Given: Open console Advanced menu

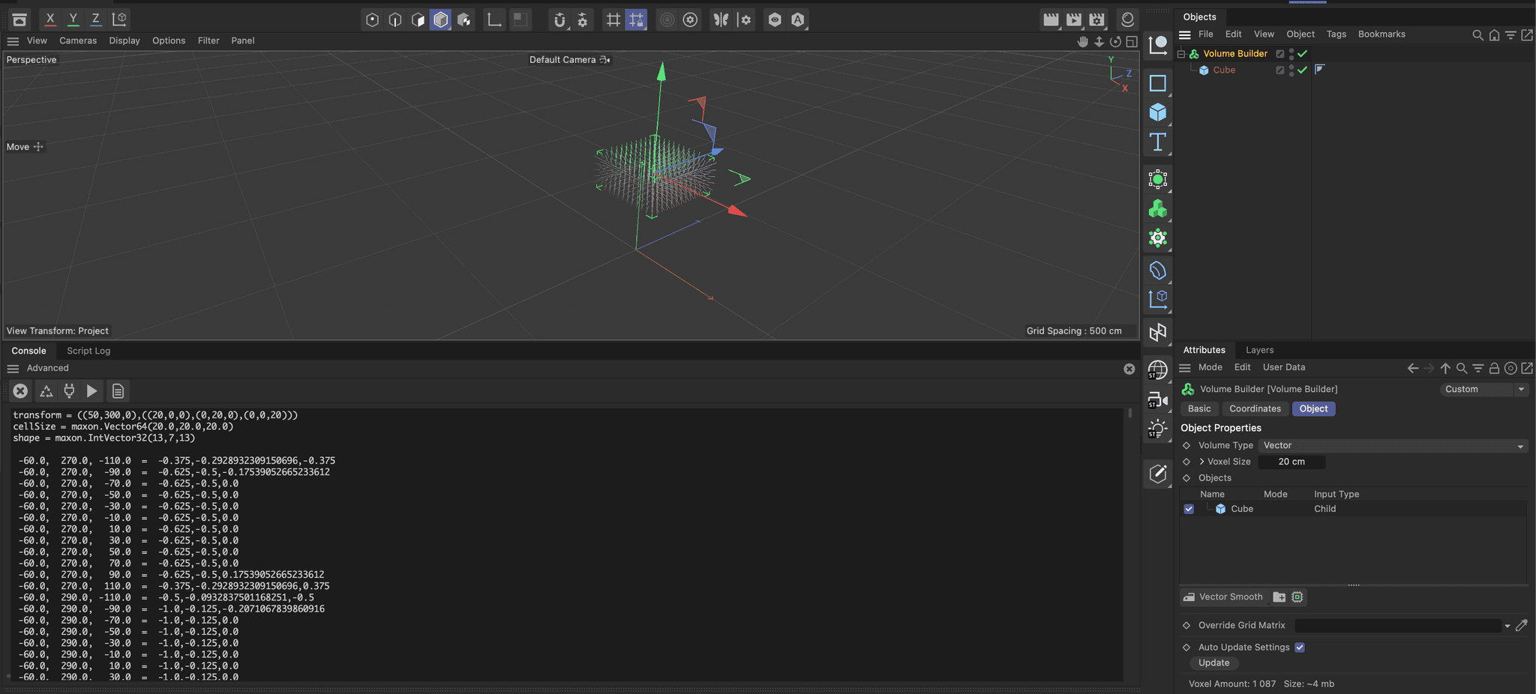Looking at the screenshot, I should tap(47, 368).
